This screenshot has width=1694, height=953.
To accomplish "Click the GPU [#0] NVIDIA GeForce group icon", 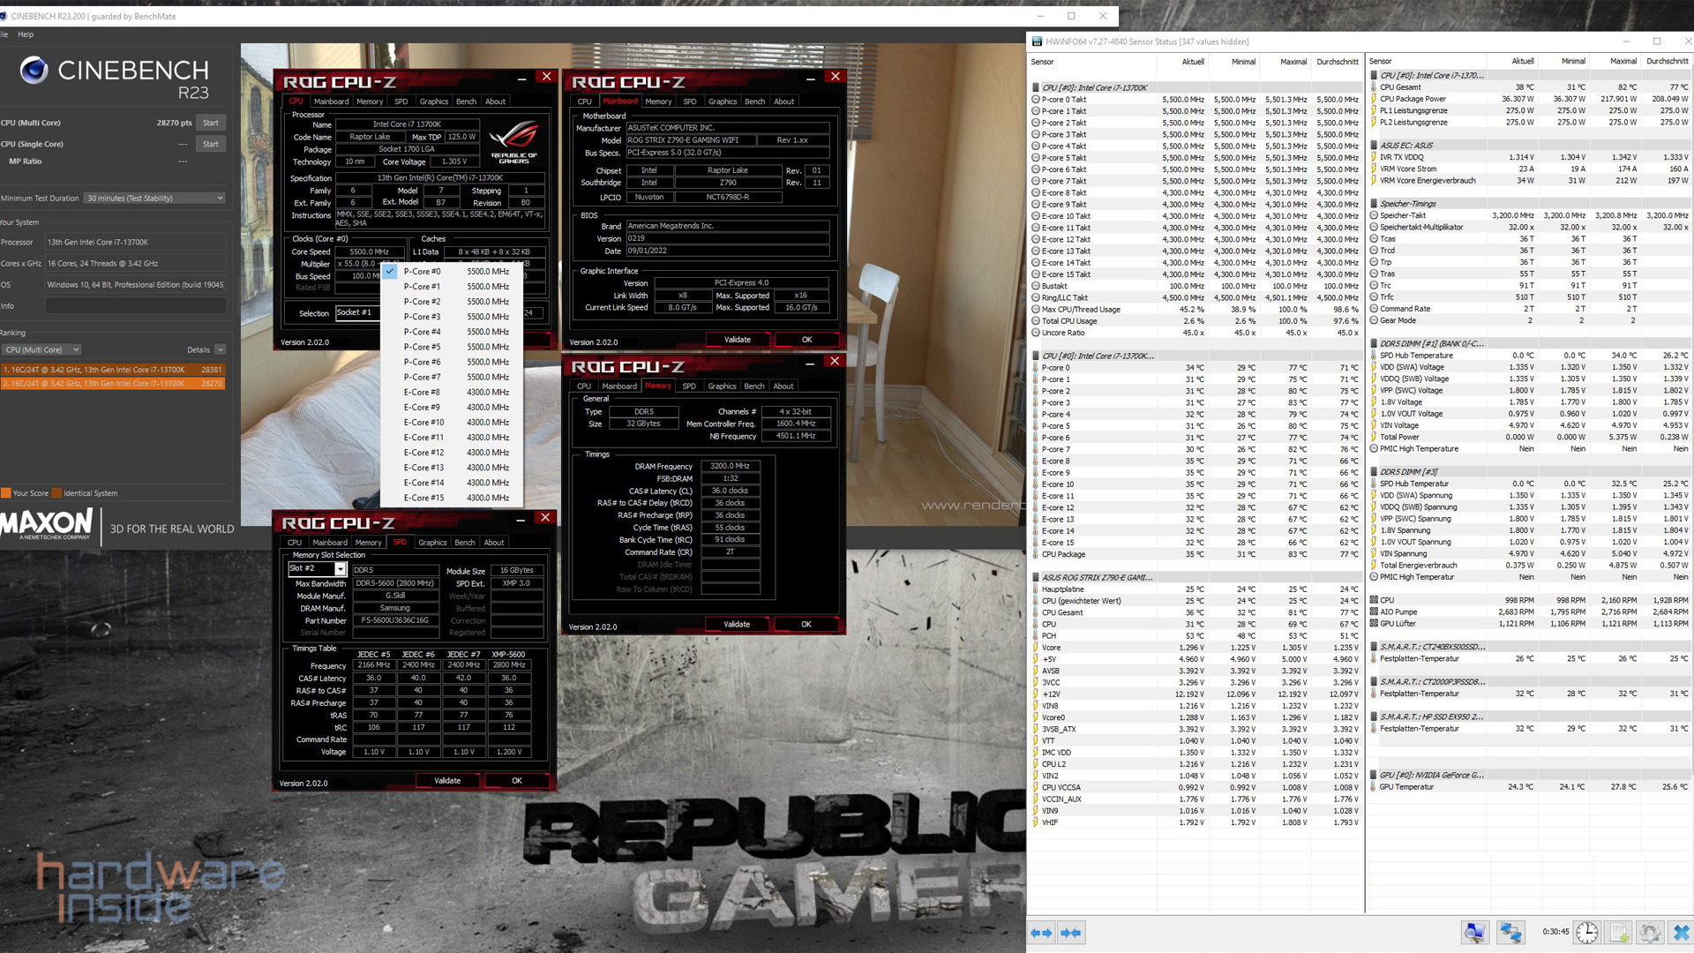I will click(x=1374, y=776).
